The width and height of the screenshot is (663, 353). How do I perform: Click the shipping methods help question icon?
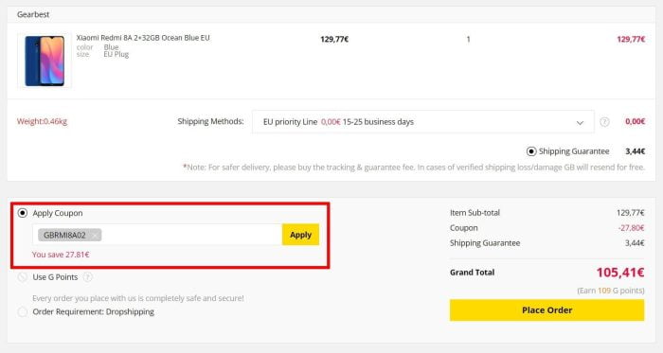pos(604,122)
